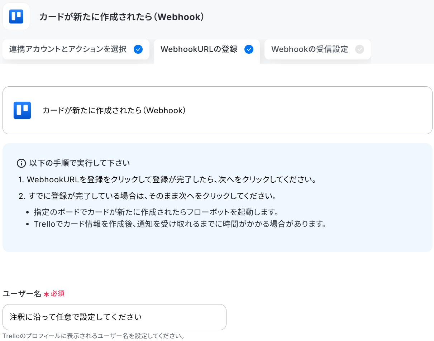Select the trigger card title text
The width and height of the screenshot is (434, 341).
point(114,110)
